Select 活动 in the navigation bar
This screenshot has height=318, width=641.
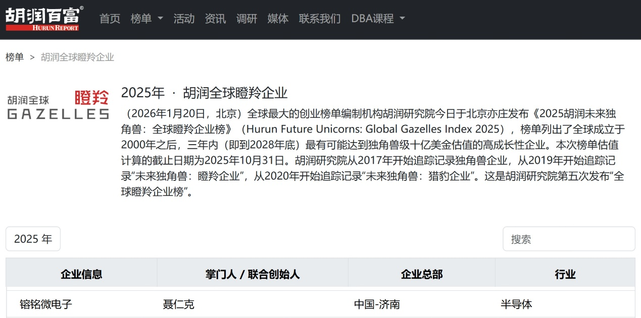point(184,19)
